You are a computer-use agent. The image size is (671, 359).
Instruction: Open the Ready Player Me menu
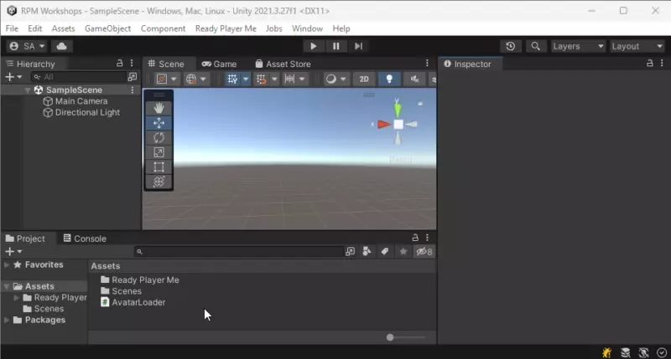[x=226, y=28]
